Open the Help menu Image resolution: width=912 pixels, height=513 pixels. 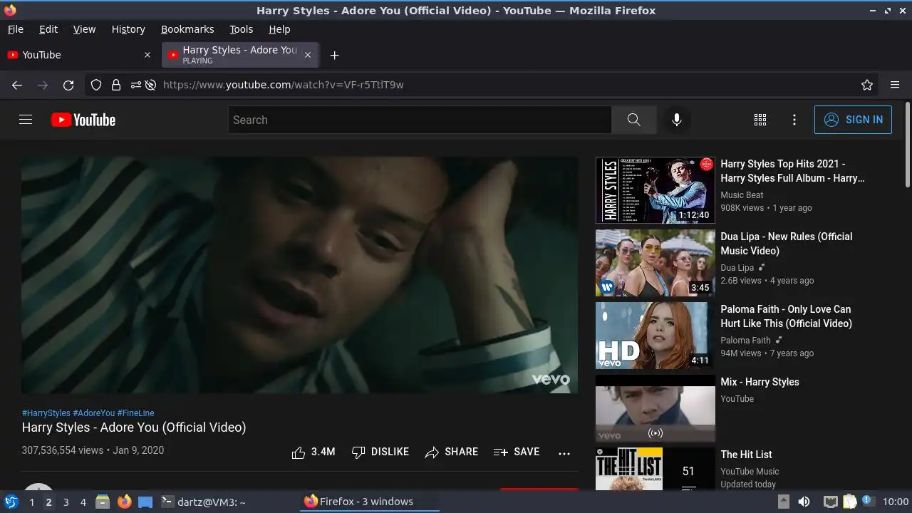click(x=279, y=29)
